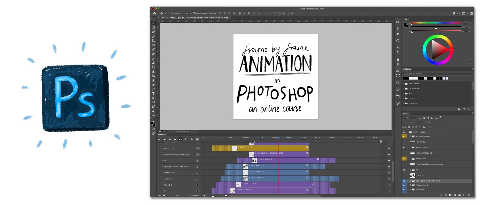Select the Frame tool
The image size is (491, 206).
153,45
